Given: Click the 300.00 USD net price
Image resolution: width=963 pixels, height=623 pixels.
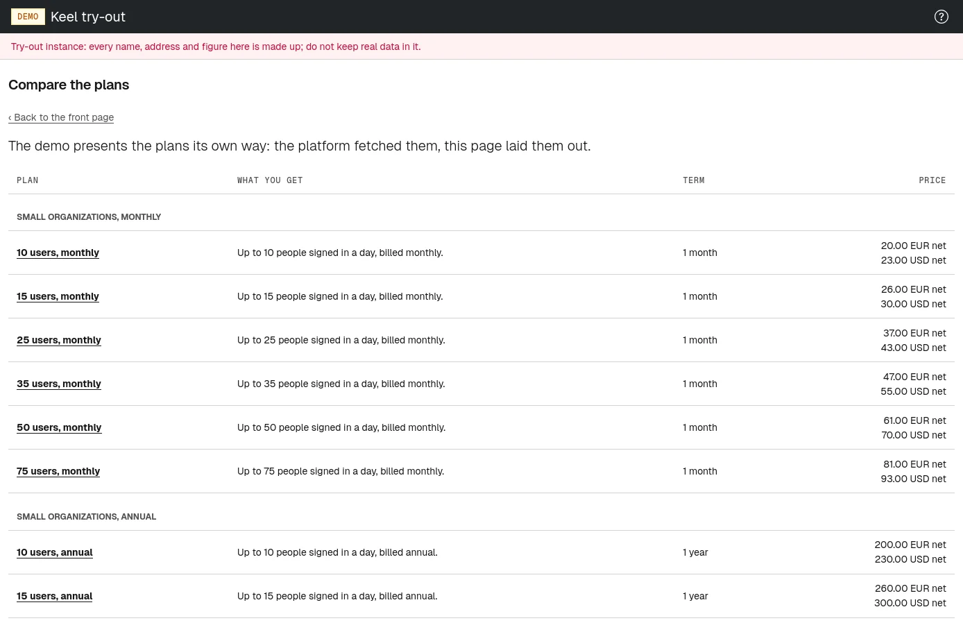Looking at the screenshot, I should coord(910,603).
